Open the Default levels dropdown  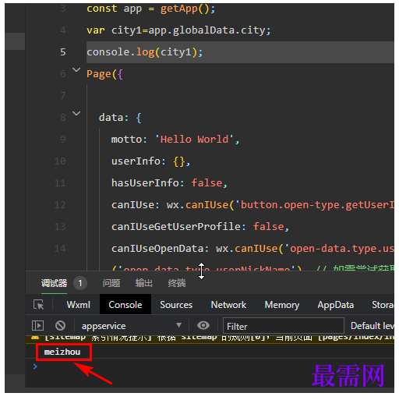[x=373, y=326]
